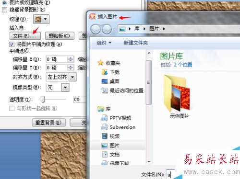Click the Favorites star icon
Viewport: 240px width, 179px height.
100,63
